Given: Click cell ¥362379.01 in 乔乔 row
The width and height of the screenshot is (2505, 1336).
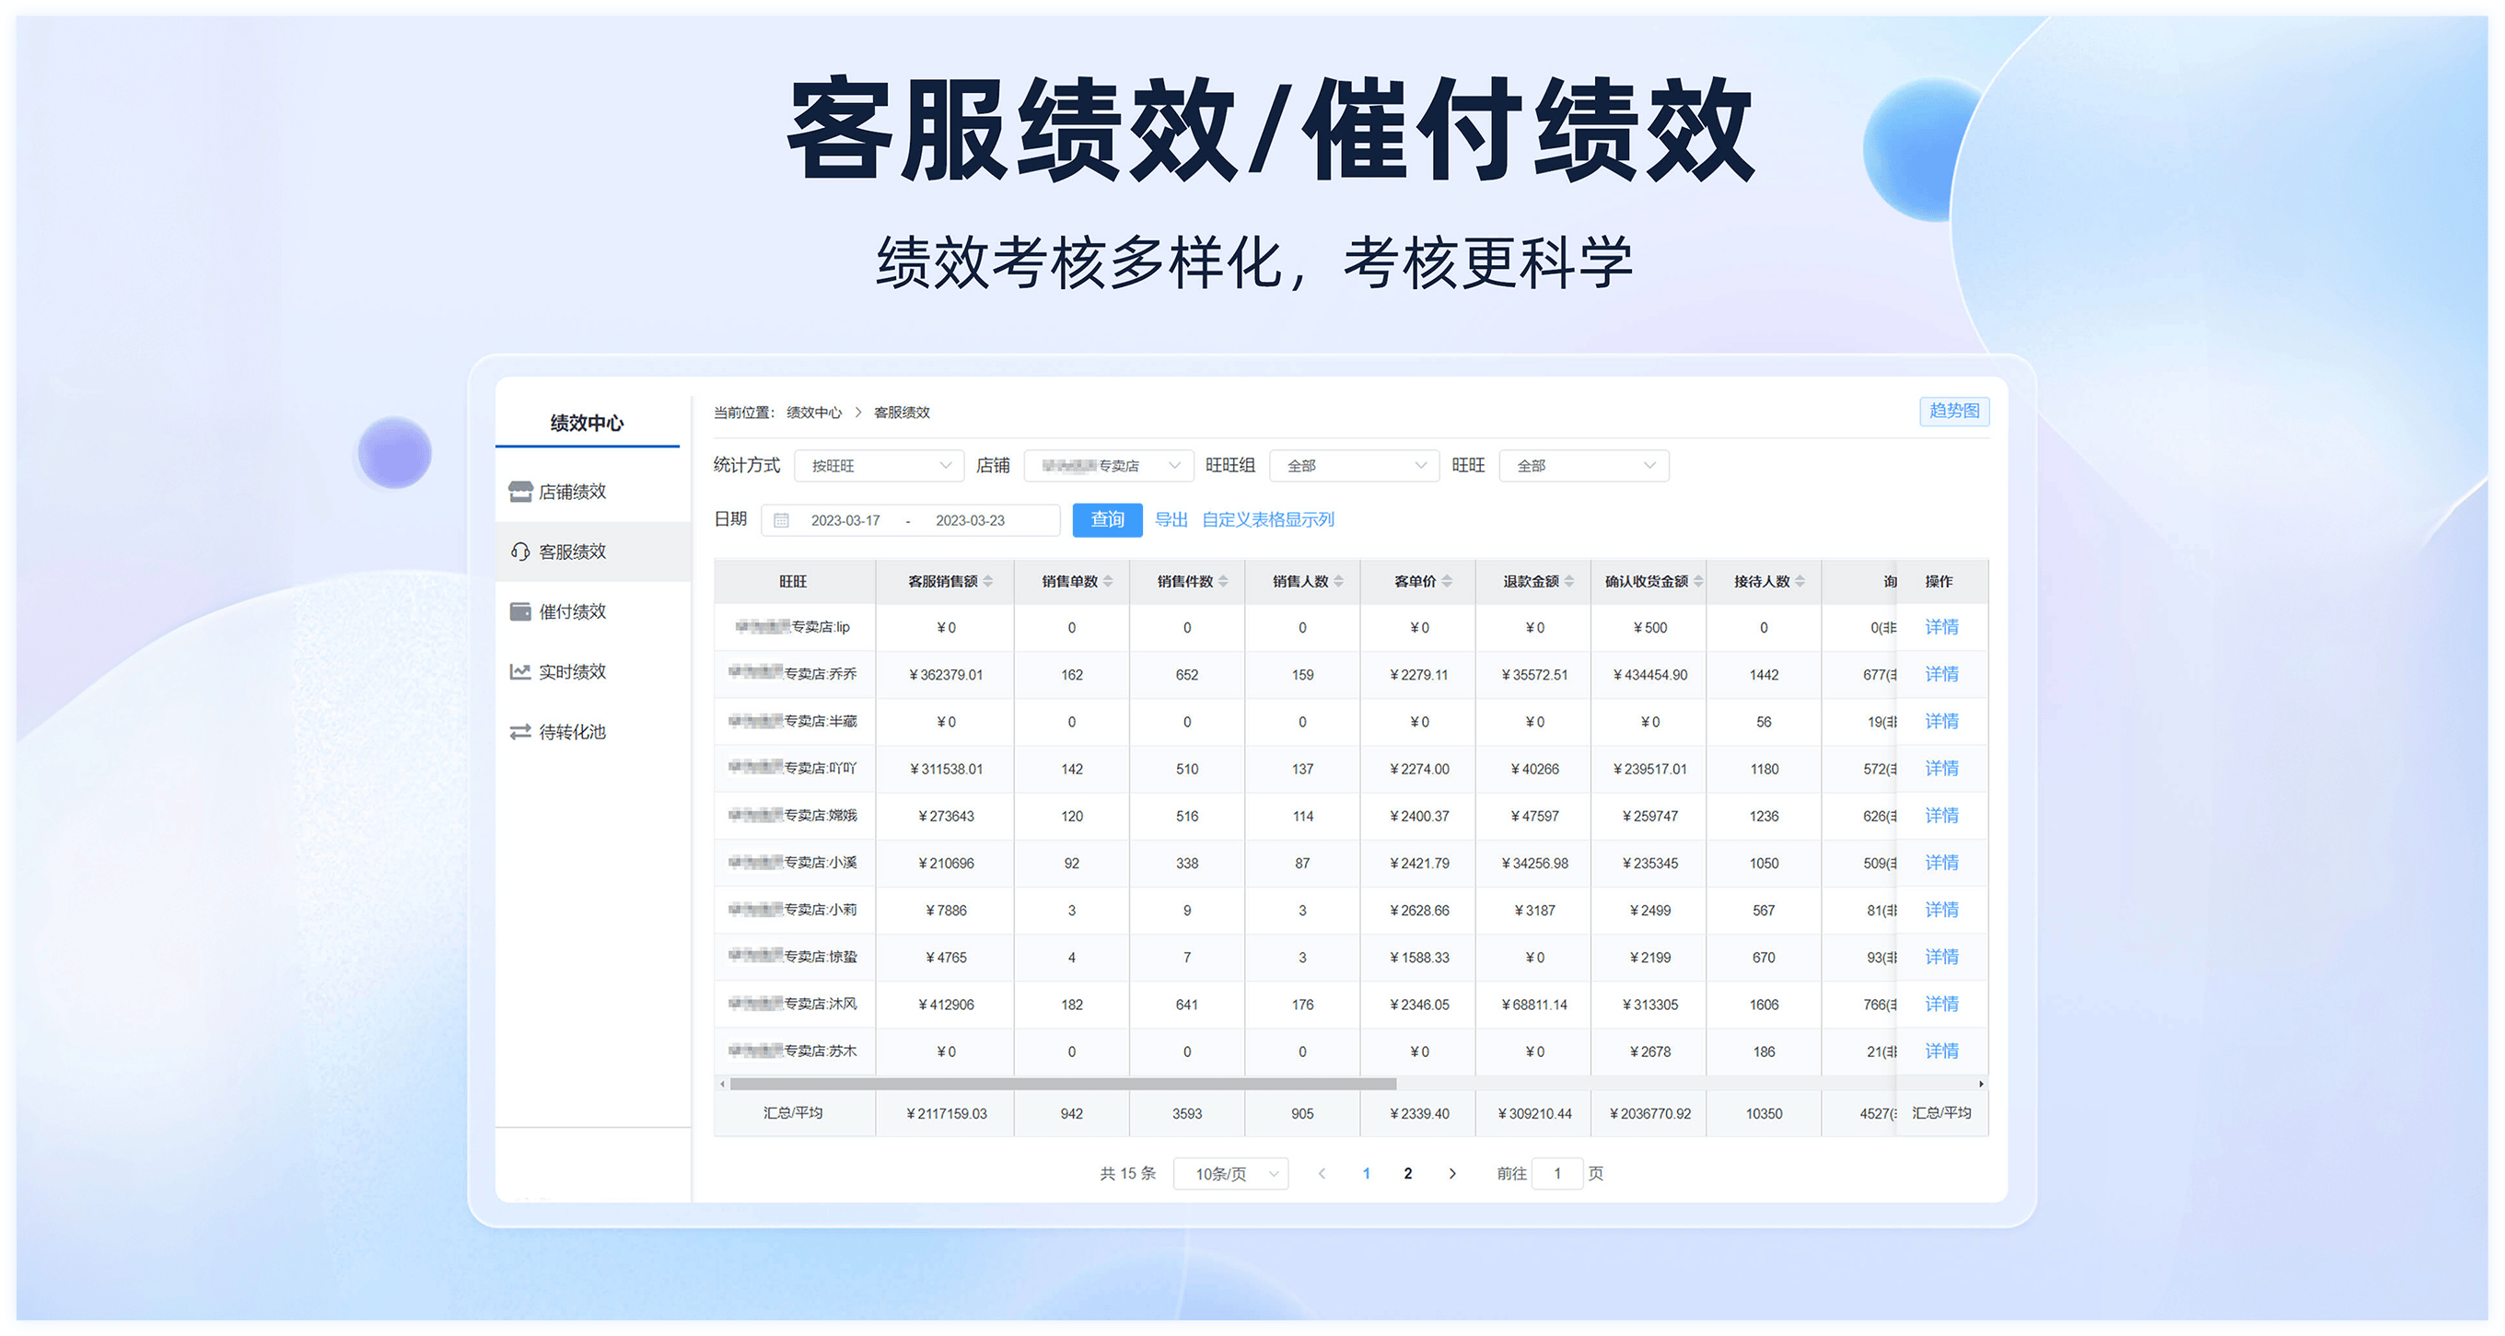Looking at the screenshot, I should click(945, 675).
